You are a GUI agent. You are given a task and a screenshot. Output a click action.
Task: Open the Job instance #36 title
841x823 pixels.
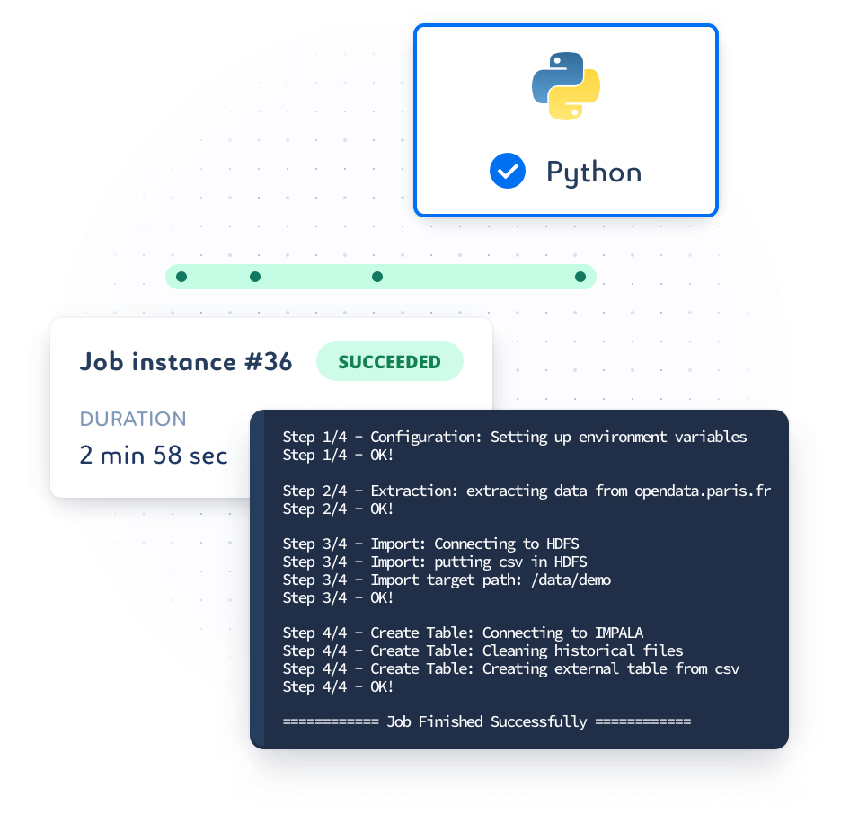coord(186,361)
